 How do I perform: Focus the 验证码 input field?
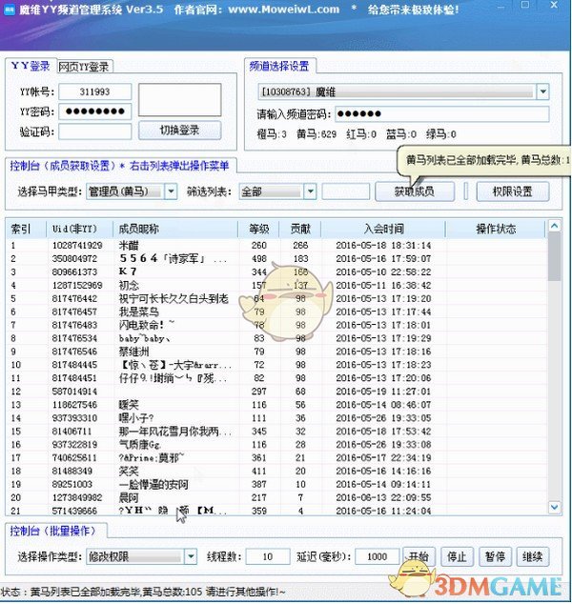click(94, 131)
